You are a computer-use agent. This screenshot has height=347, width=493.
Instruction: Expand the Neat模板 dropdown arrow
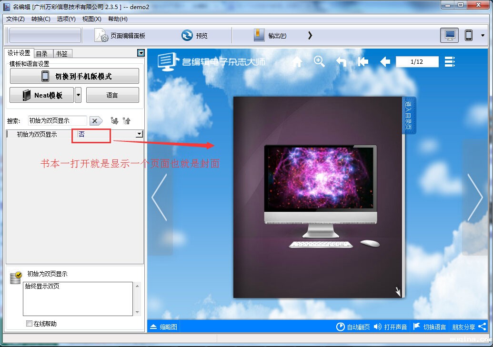coord(78,95)
